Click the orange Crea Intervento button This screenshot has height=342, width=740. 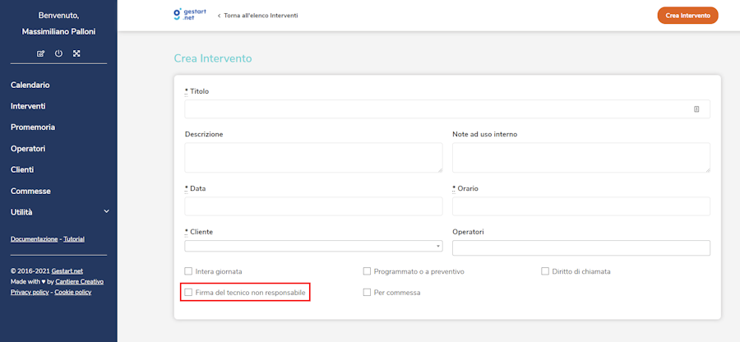[x=687, y=15]
